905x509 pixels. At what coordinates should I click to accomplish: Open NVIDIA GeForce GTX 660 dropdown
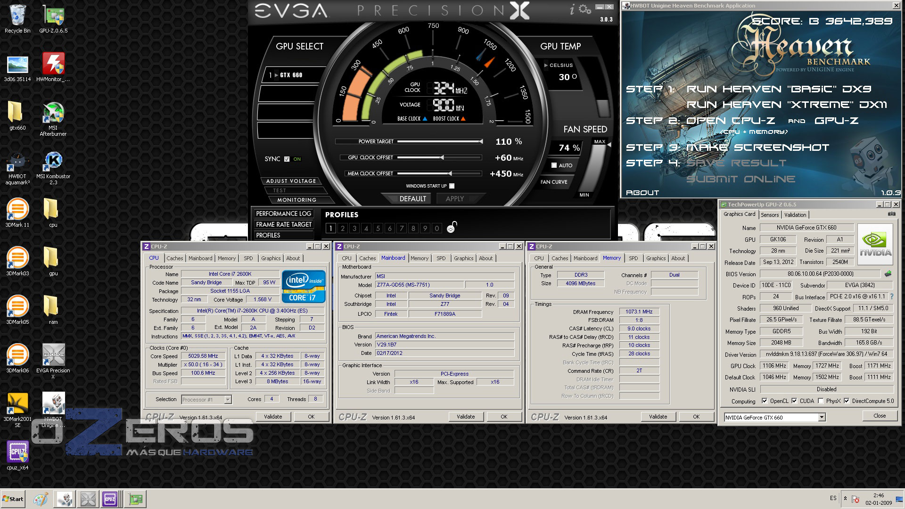click(x=822, y=418)
